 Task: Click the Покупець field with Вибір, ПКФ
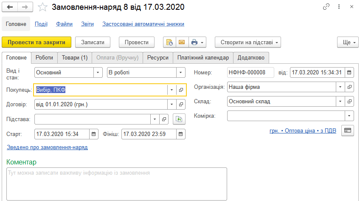pyautogui.click(x=101, y=90)
